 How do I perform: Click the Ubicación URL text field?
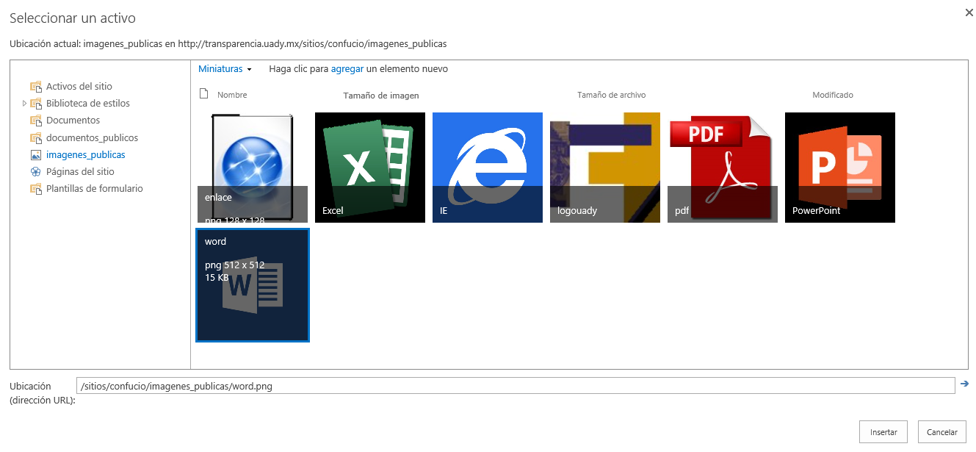[514, 386]
